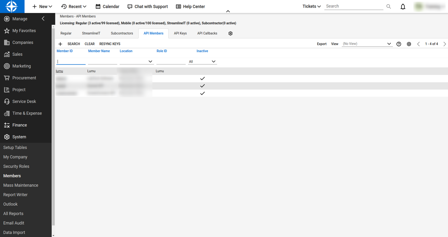This screenshot has height=237, width=448.
Task: Open the Service Desk headset module
Action: pyautogui.click(x=24, y=101)
